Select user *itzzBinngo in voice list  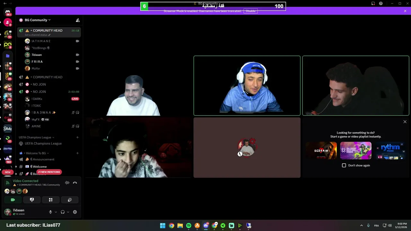[52, 48]
